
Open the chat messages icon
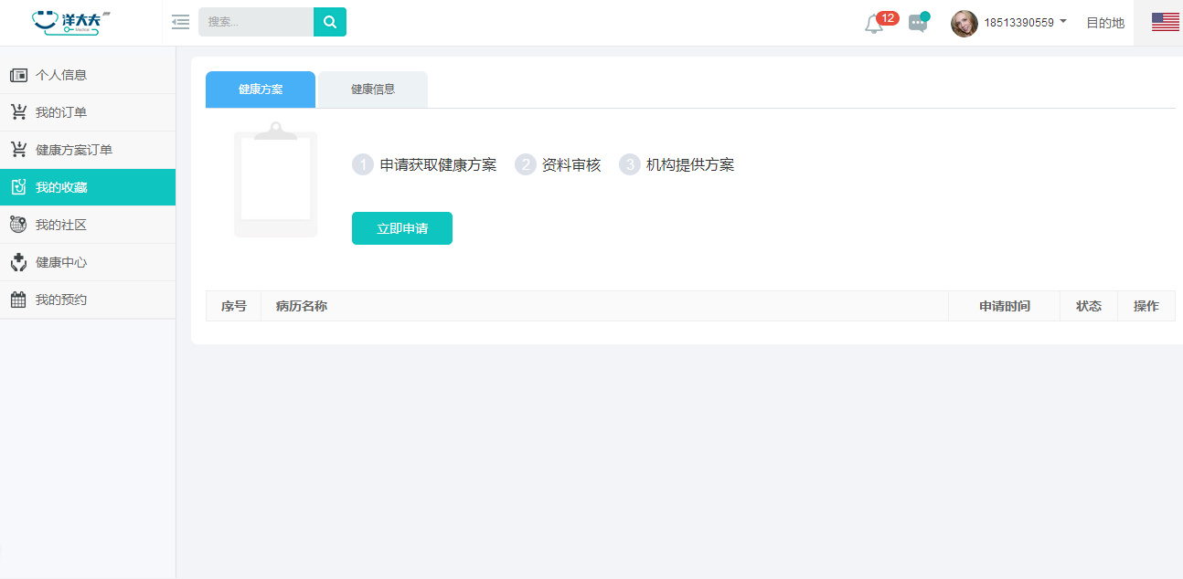click(918, 24)
